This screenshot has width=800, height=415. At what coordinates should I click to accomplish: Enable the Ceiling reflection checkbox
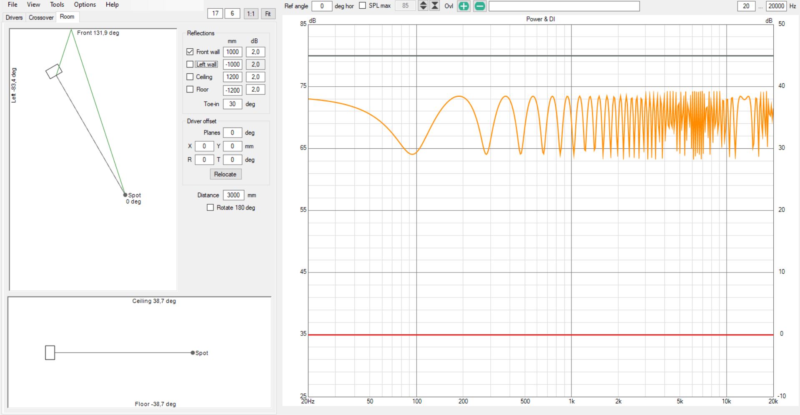pyautogui.click(x=190, y=77)
